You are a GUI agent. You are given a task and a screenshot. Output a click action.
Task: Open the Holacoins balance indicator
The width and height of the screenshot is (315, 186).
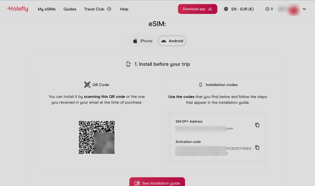point(269,9)
